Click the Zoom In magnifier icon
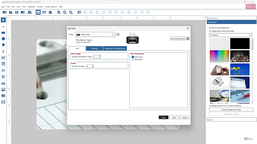Screen dimensions: 257x144 pyautogui.click(x=59, y=12)
